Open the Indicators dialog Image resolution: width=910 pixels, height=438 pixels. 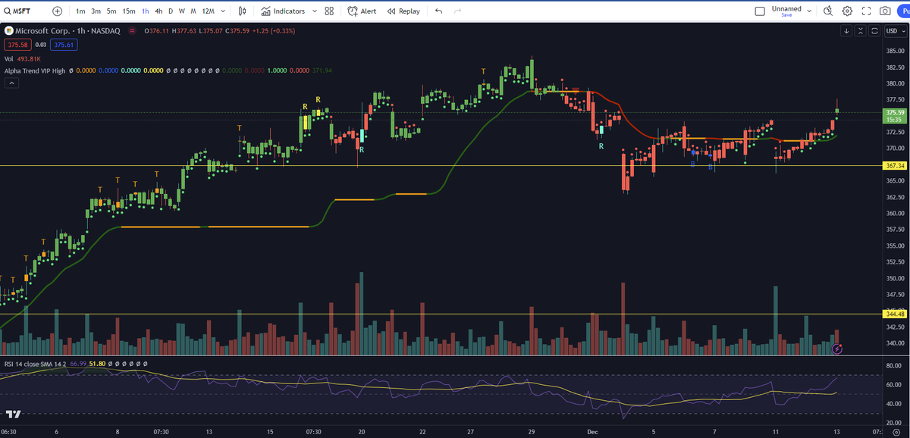(283, 11)
